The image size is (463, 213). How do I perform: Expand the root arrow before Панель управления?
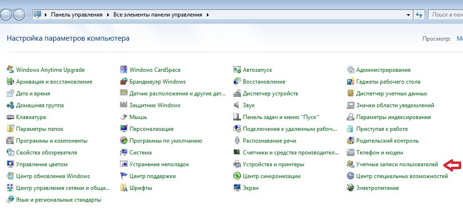(46, 15)
